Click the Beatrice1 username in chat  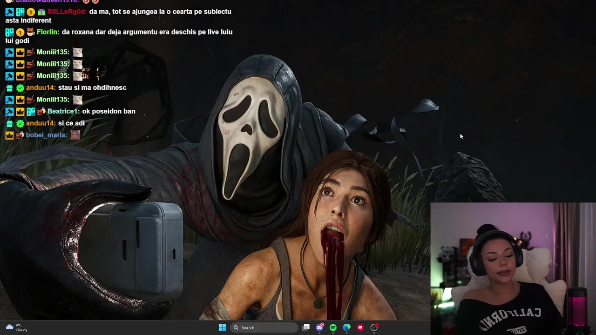click(x=63, y=111)
